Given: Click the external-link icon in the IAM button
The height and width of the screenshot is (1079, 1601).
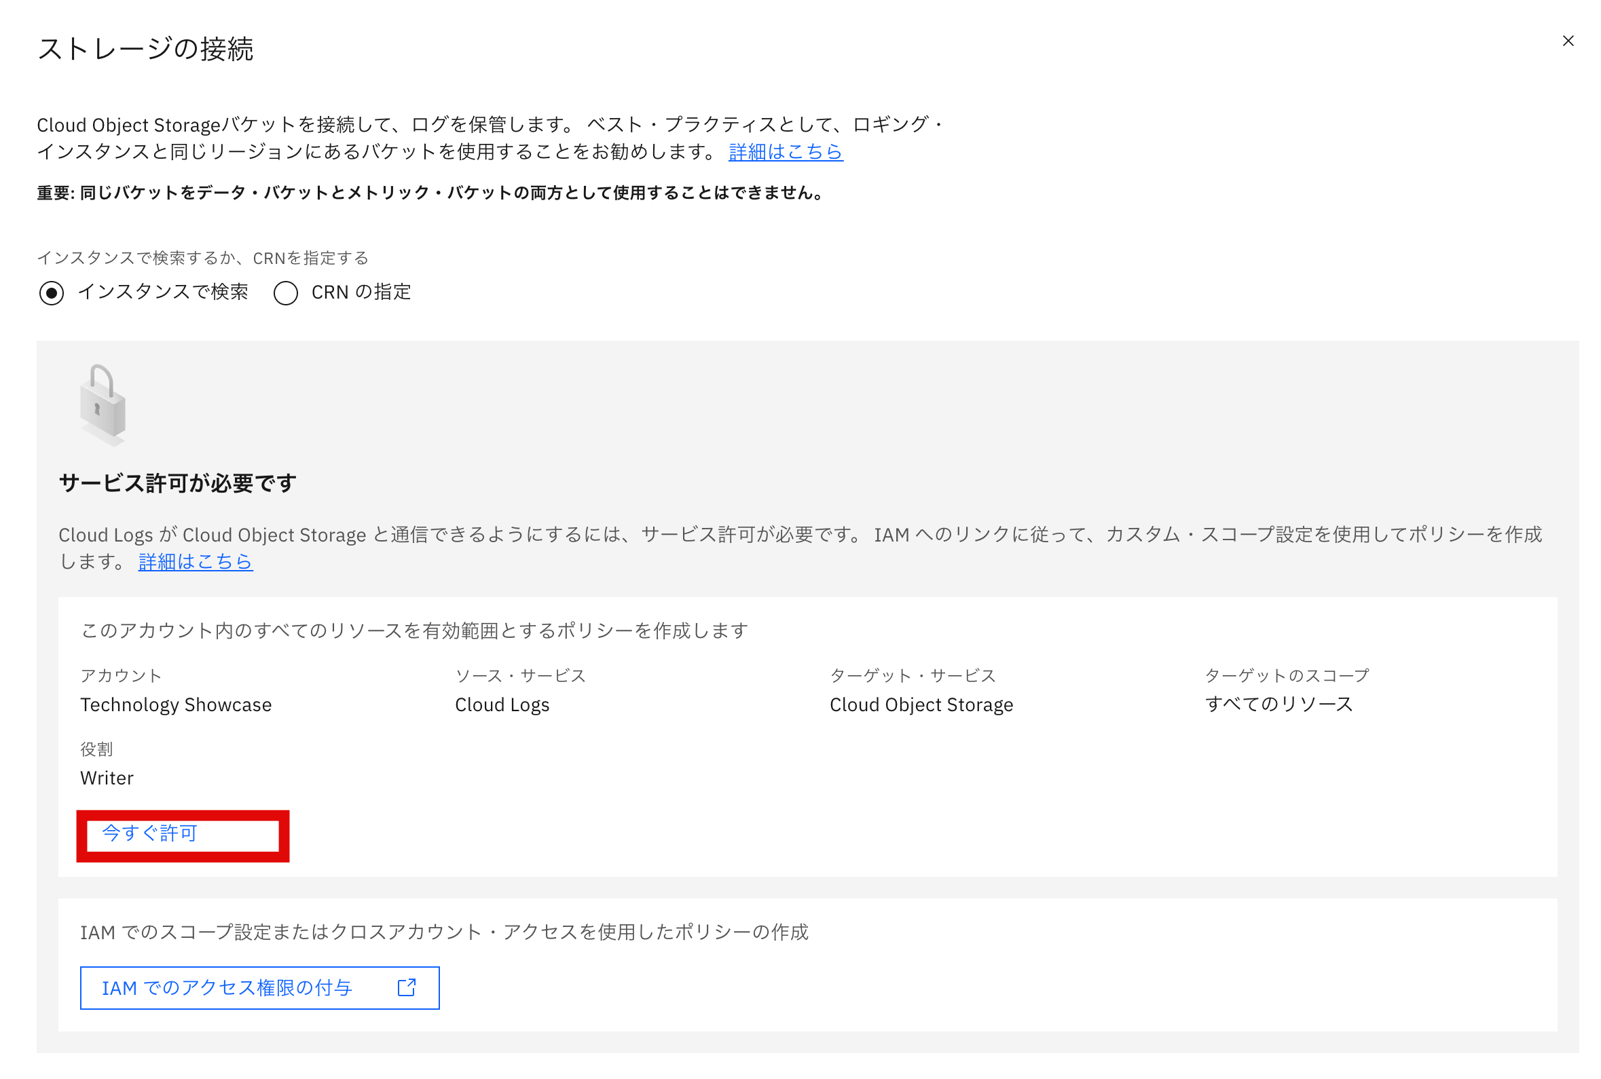Looking at the screenshot, I should click(406, 988).
